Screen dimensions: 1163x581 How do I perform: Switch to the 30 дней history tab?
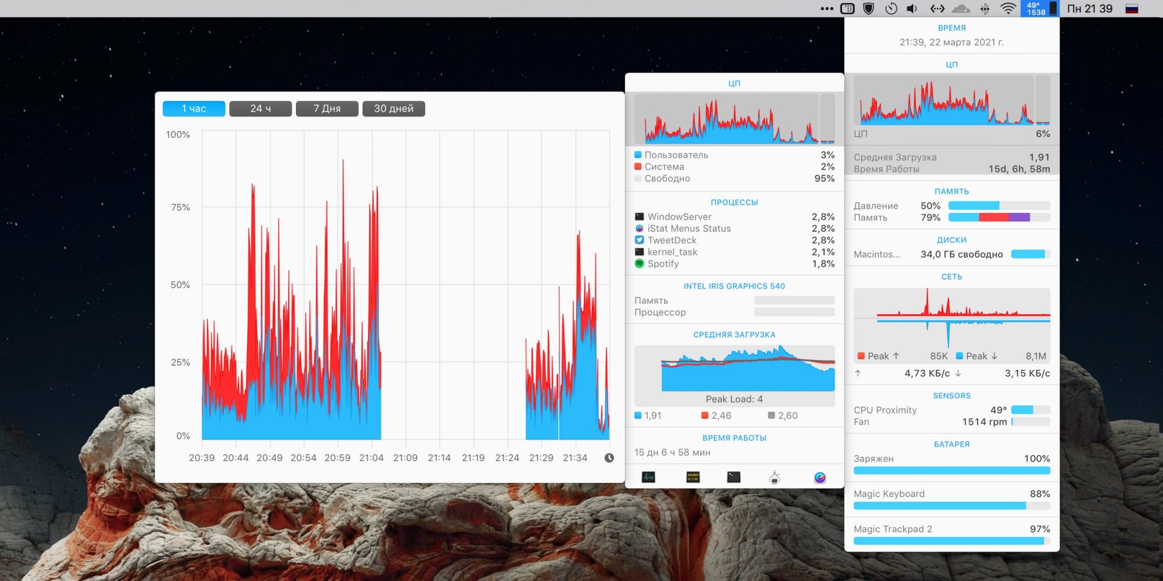[x=394, y=108]
